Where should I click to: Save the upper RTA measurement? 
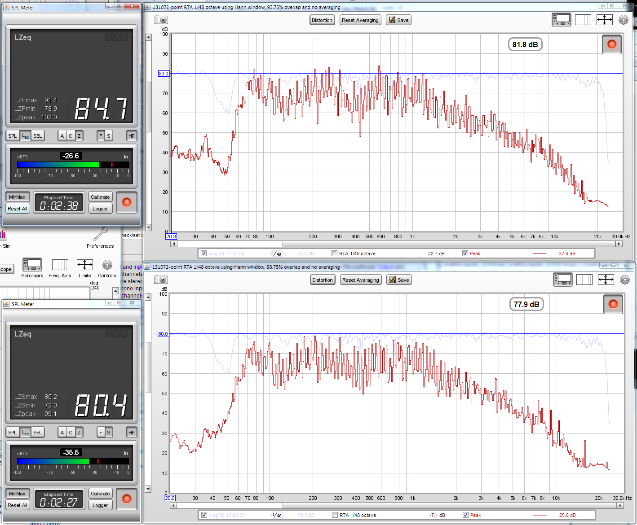(x=399, y=20)
